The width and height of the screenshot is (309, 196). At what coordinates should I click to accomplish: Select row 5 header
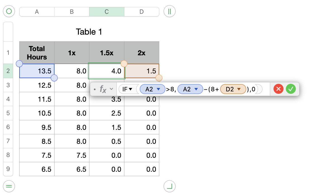8,113
